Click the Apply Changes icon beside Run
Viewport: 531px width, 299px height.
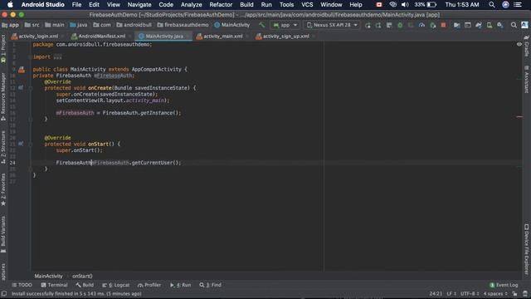378,25
